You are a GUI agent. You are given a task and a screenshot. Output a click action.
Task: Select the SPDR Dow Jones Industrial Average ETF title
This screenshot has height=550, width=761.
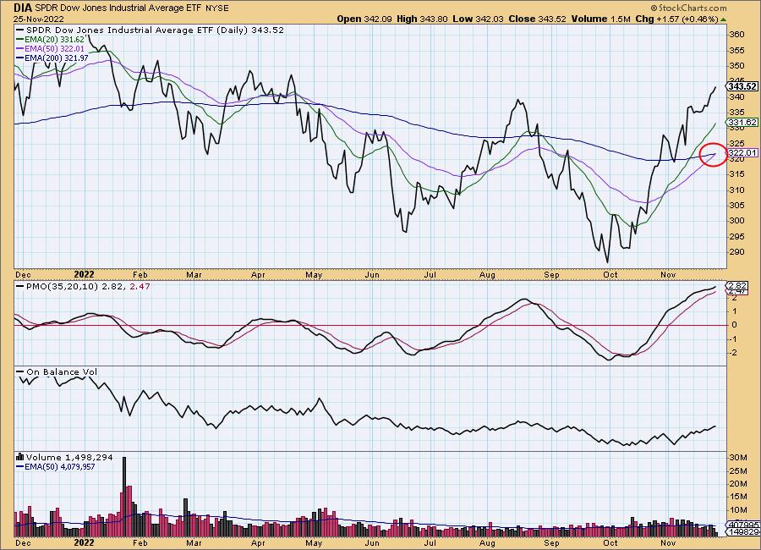(x=118, y=8)
